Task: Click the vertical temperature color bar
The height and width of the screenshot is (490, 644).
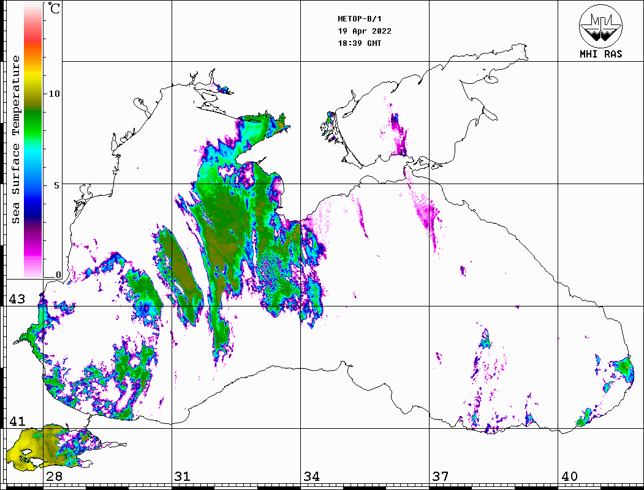Action: click(33, 140)
